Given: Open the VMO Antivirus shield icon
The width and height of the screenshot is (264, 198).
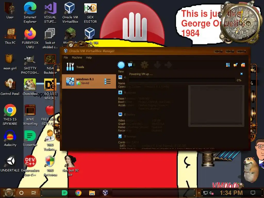Looking at the screenshot, I should 50,166.
